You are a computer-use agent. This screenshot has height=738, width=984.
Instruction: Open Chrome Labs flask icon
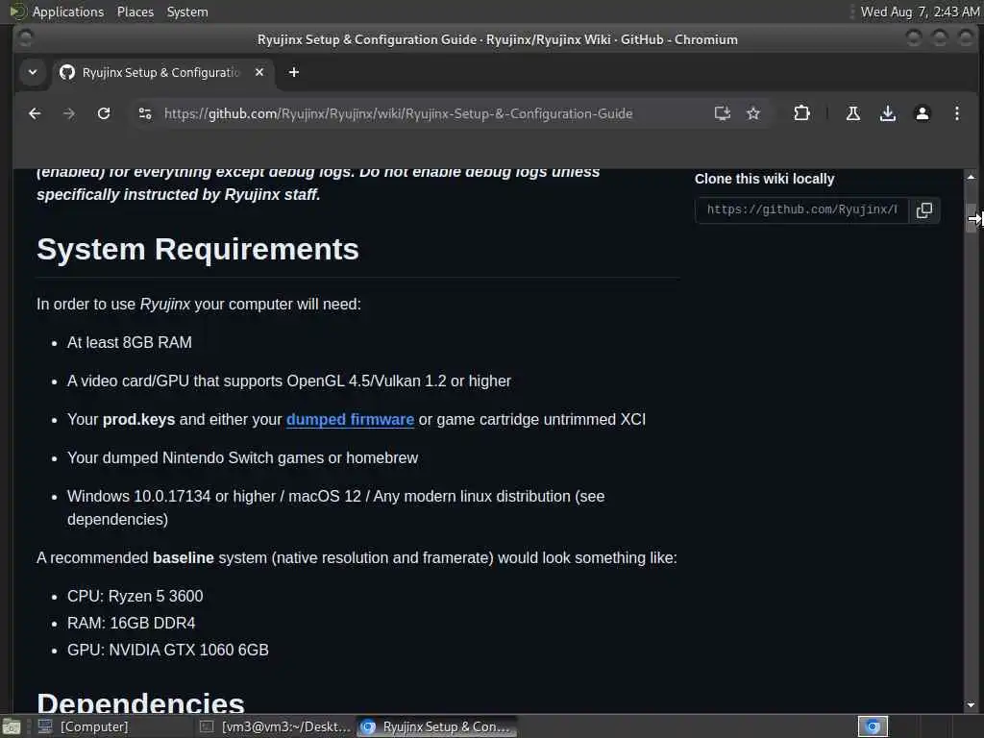[x=853, y=113]
